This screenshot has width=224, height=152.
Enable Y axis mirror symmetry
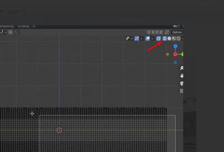point(157,32)
